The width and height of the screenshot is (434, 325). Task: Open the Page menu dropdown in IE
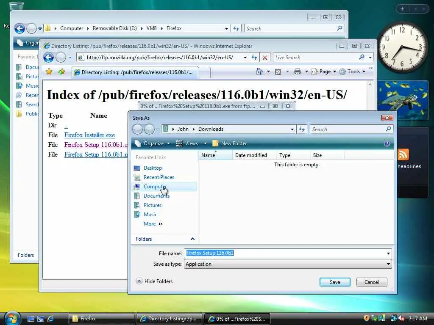(324, 72)
